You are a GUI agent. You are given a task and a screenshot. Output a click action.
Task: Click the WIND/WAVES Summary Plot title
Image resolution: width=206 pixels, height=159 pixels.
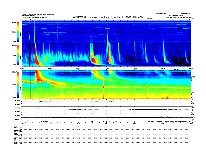(x=108, y=17)
